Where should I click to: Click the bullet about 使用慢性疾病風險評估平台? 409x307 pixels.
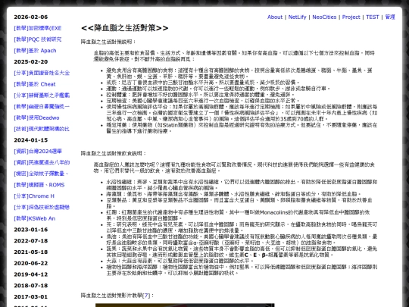pos(242,113)
